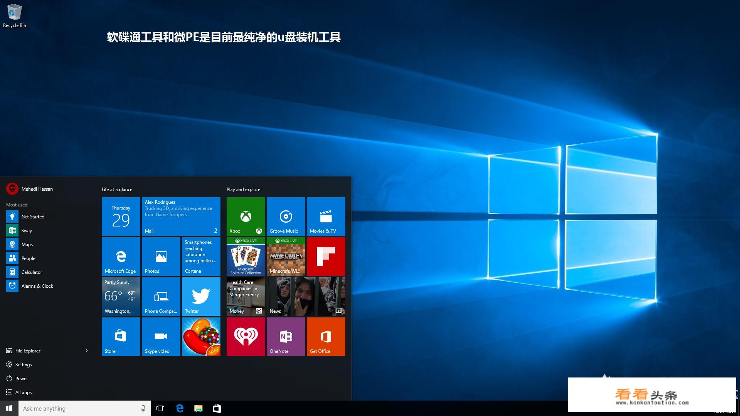Viewport: 740px width, 416px height.
Task: Open the OneNote tile
Action: 286,337
